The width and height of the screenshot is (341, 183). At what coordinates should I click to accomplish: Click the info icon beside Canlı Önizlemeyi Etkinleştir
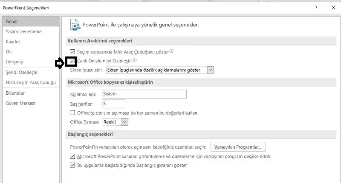pyautogui.click(x=135, y=60)
